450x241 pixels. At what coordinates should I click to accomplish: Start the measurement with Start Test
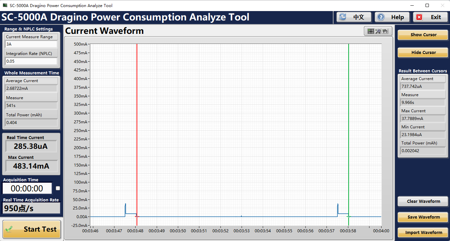click(32, 229)
